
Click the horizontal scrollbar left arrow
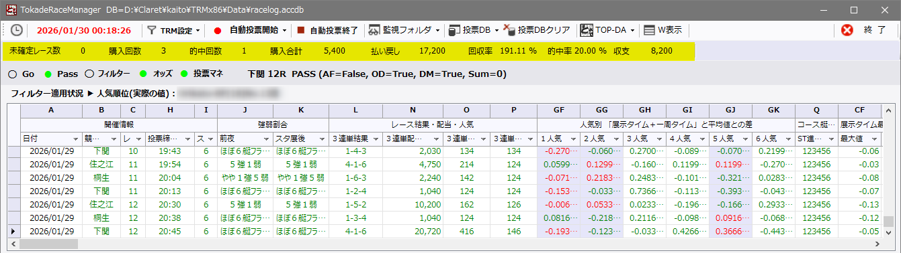coord(13,244)
